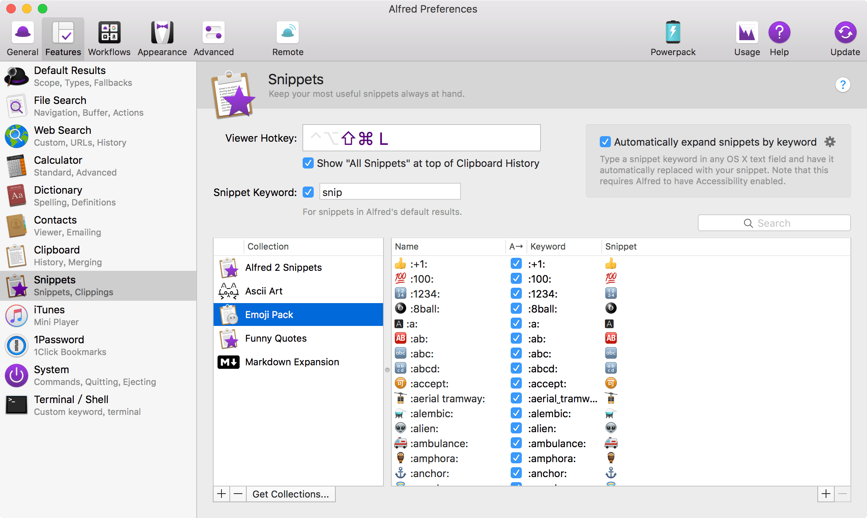Open the Workflows preferences icon
The image size is (867, 518).
(x=109, y=33)
